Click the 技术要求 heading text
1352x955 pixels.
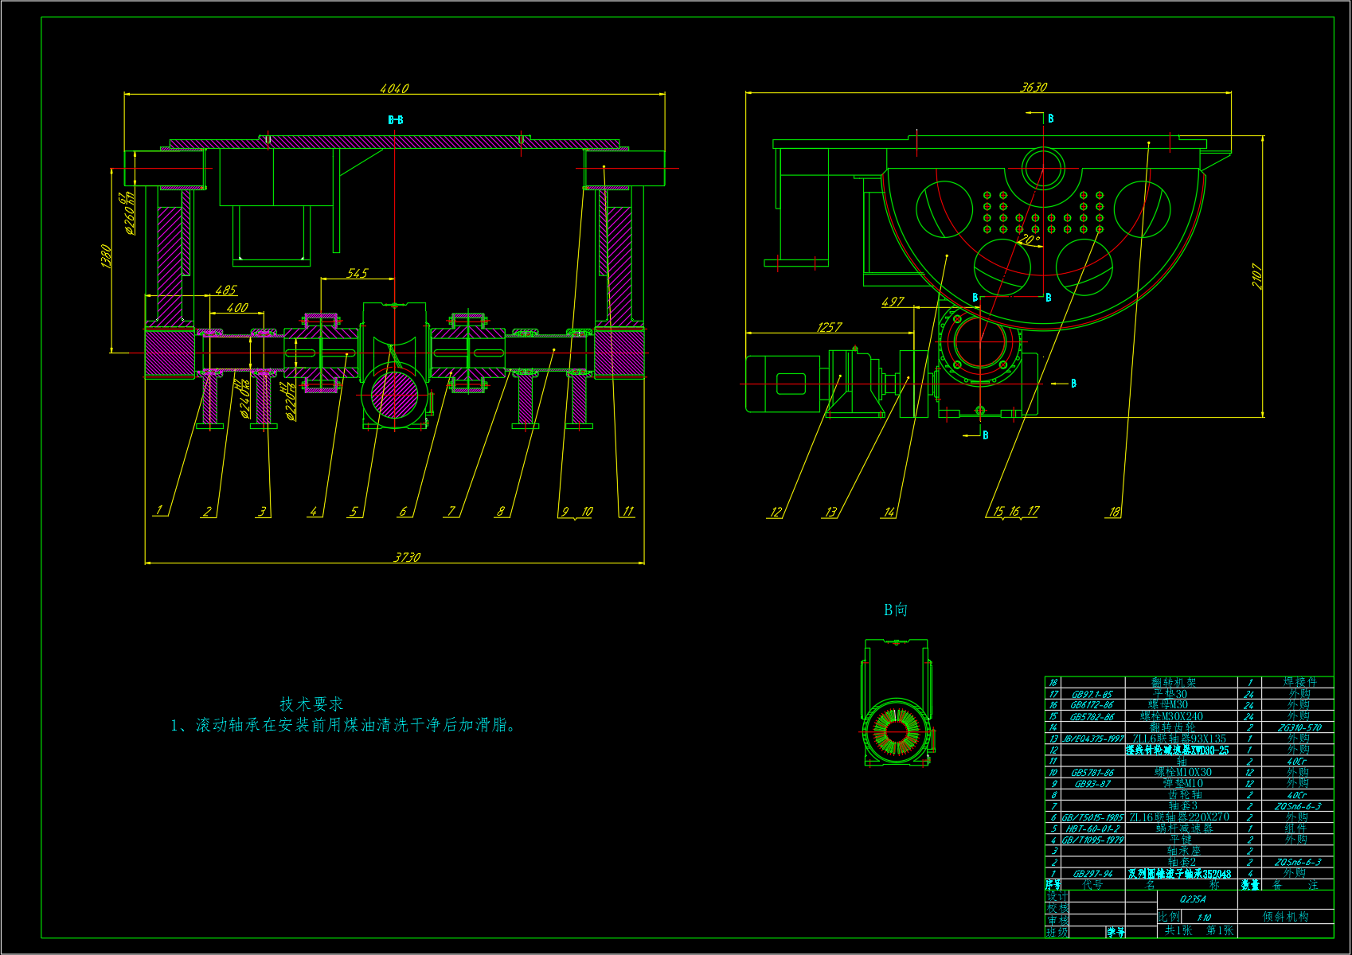[x=311, y=704]
